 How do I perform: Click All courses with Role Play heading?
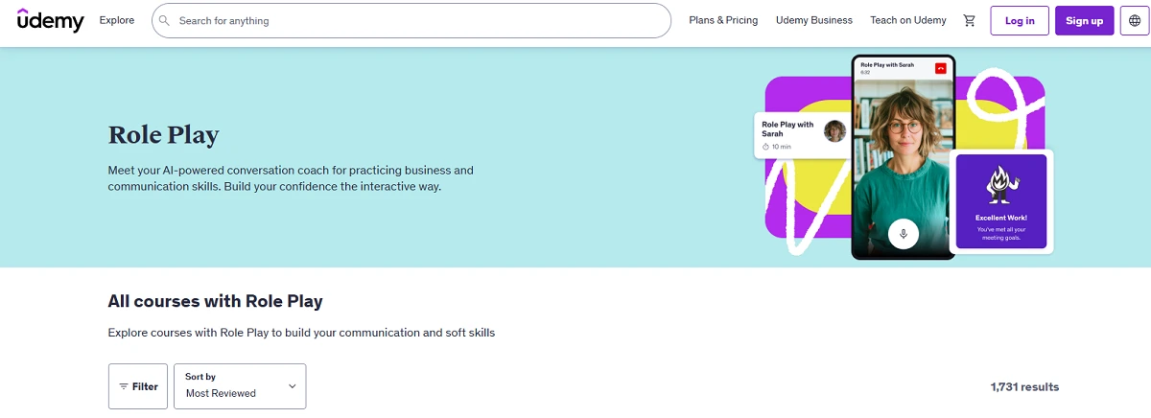(215, 301)
